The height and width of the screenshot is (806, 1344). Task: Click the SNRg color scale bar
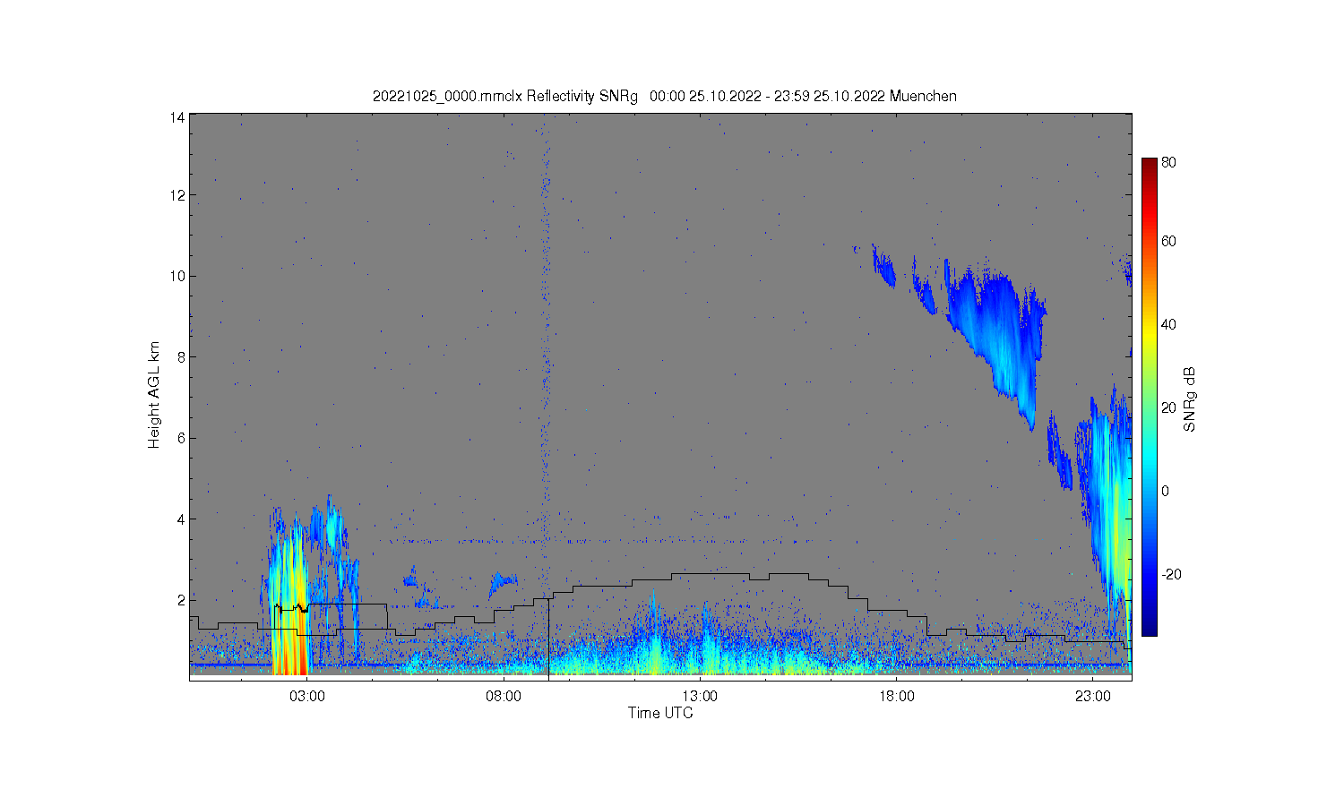click(1149, 397)
